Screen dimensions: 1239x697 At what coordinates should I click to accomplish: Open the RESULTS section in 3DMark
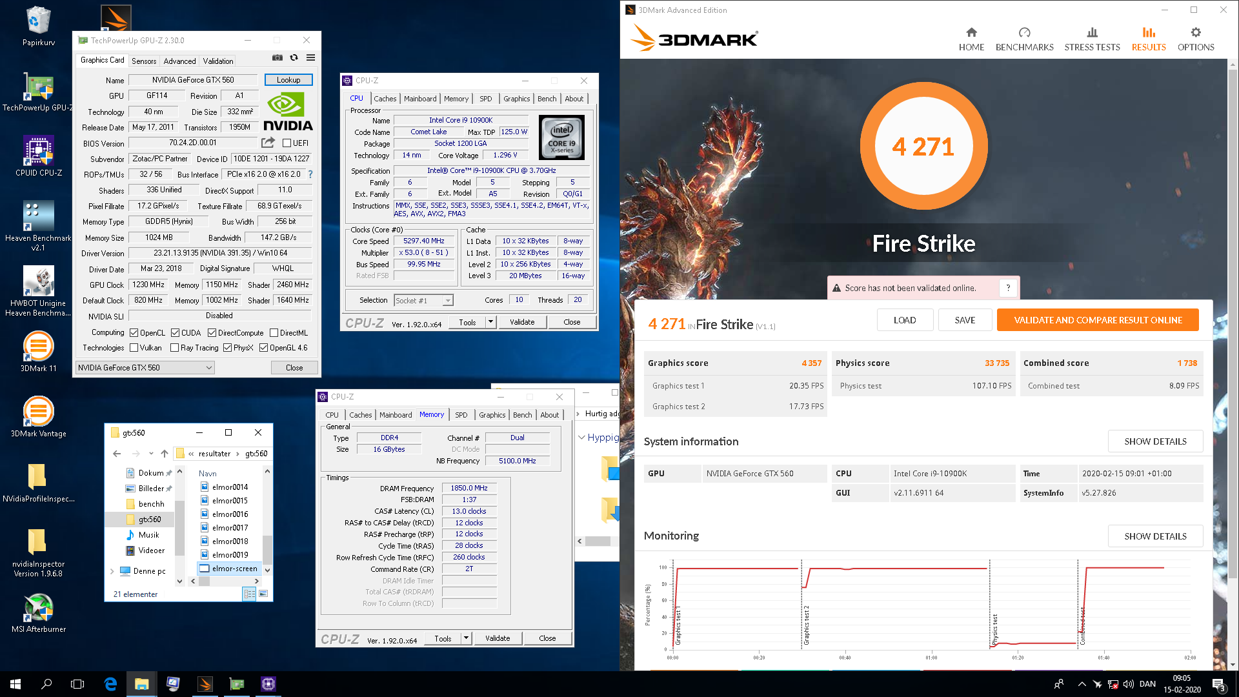[x=1149, y=39]
